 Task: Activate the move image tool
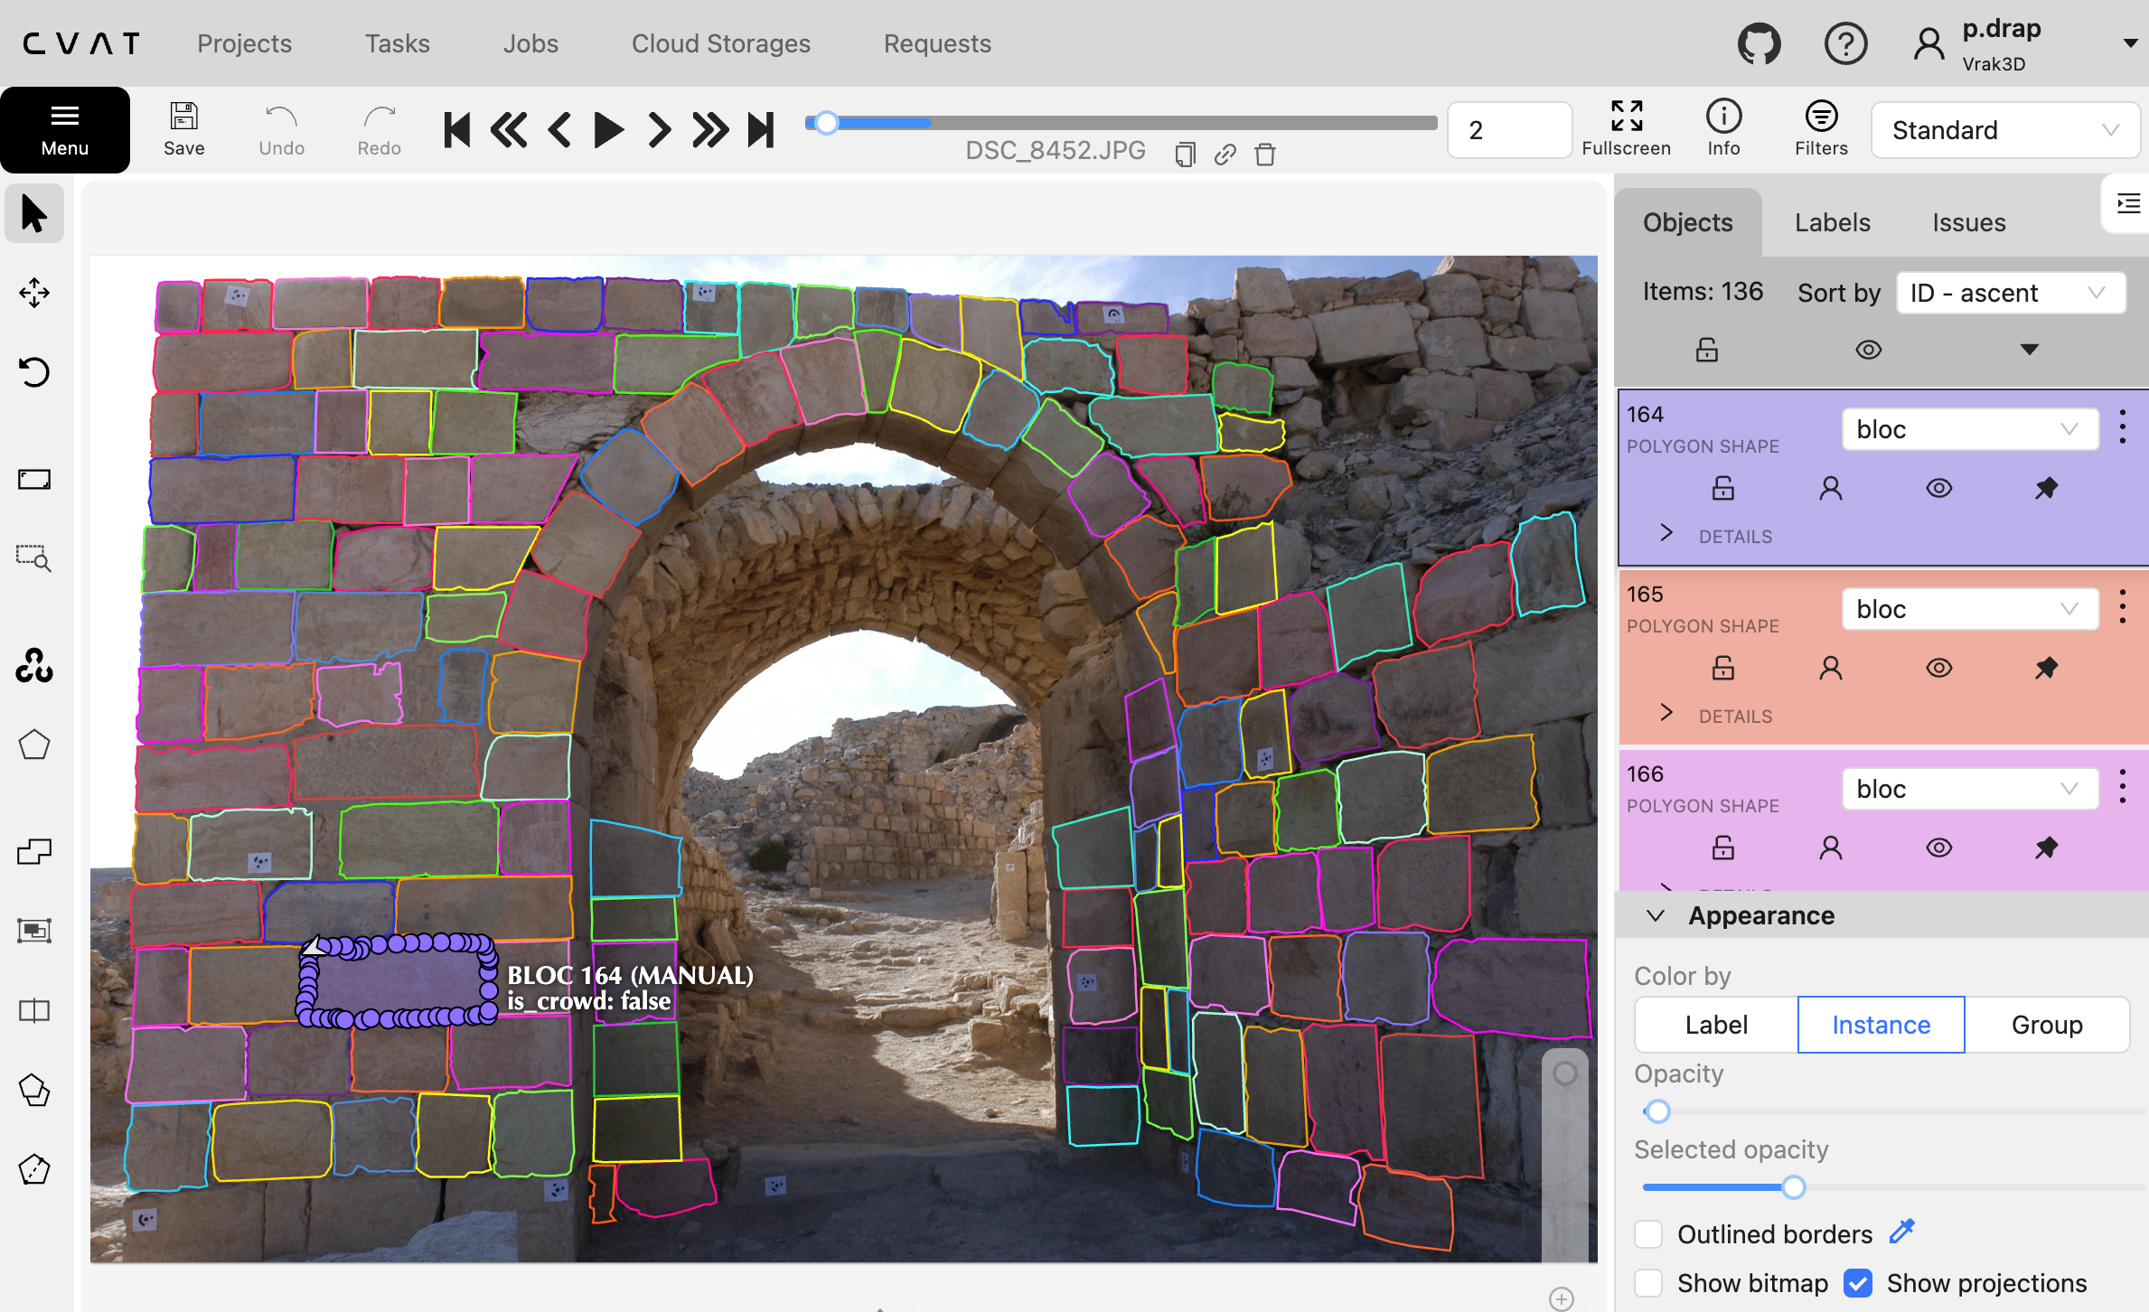[x=33, y=293]
